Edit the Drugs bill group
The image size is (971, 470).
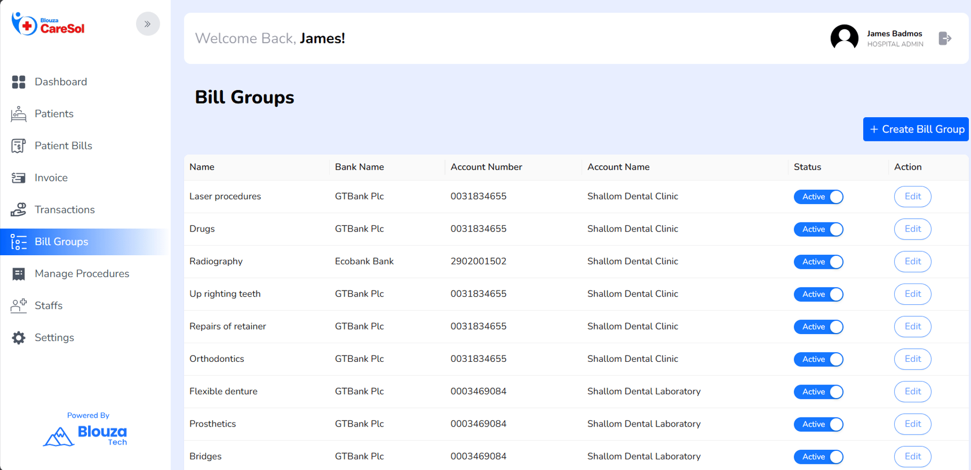(x=912, y=229)
